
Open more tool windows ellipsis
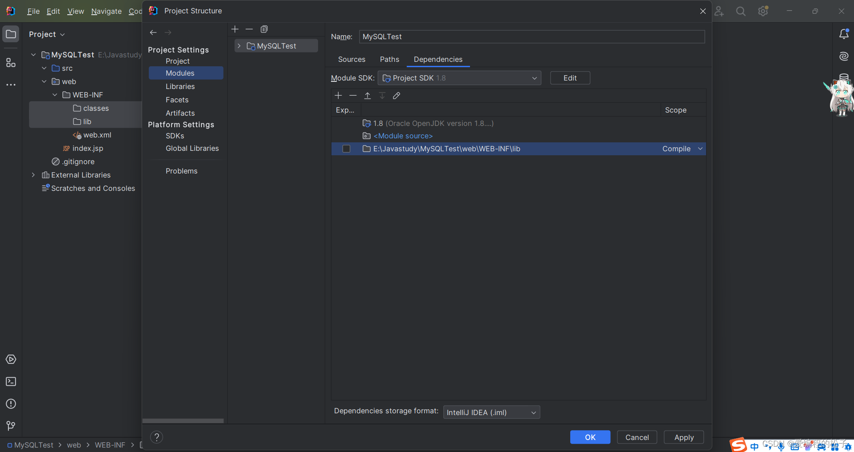(x=11, y=85)
